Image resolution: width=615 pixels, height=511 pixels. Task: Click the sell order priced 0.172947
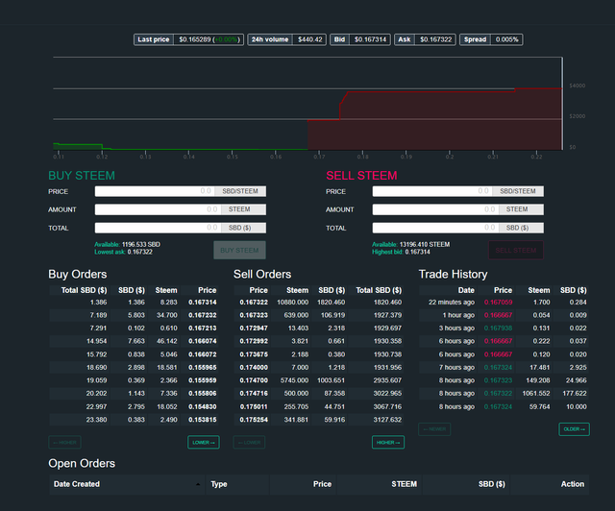click(x=319, y=328)
